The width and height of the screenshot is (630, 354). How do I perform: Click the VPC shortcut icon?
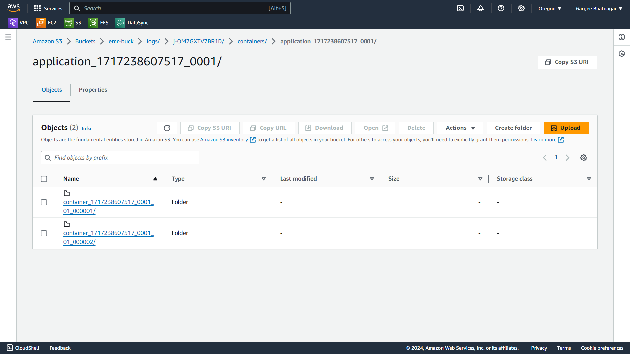click(12, 23)
